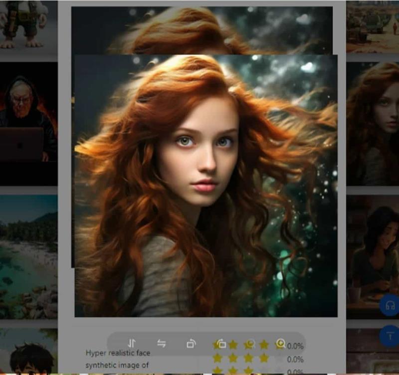
Task: Flip the image vertically with arrows icon
Action: [132, 343]
